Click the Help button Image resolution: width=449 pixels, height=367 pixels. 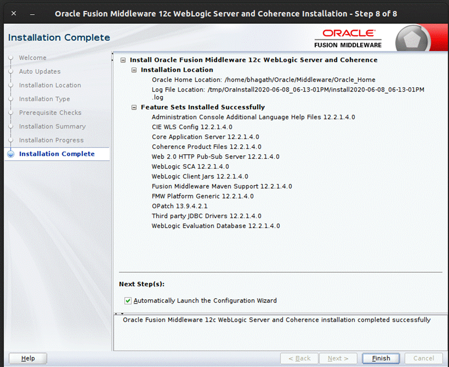coord(28,358)
